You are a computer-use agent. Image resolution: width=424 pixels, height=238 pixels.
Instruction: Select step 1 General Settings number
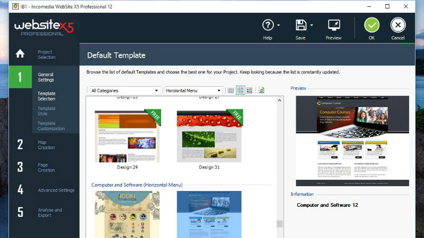click(x=20, y=77)
